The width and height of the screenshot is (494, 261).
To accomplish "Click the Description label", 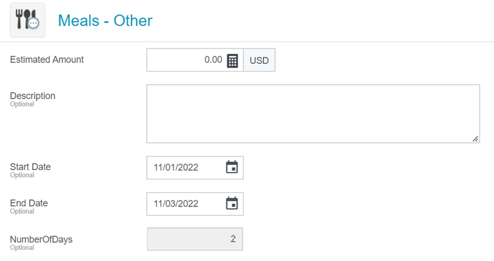I will click(x=33, y=95).
